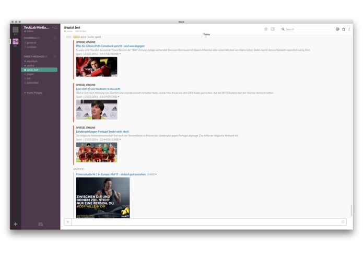
Task: Open notification bell preferences
Action: (x=56, y=28)
